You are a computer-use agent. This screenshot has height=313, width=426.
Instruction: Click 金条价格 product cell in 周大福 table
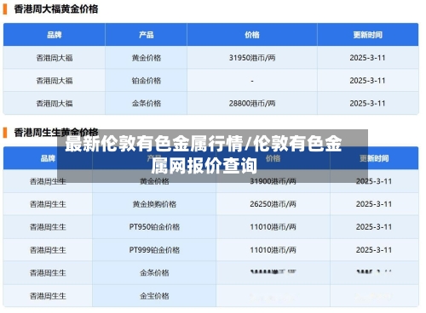tap(147, 104)
